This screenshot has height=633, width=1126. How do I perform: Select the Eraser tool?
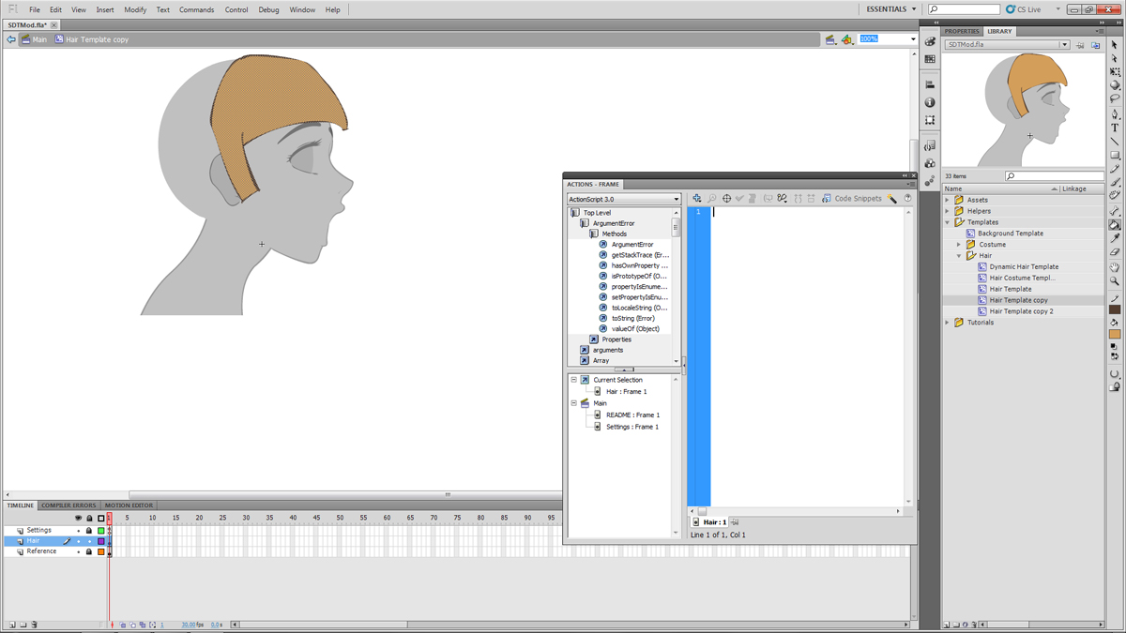pyautogui.click(x=1115, y=252)
